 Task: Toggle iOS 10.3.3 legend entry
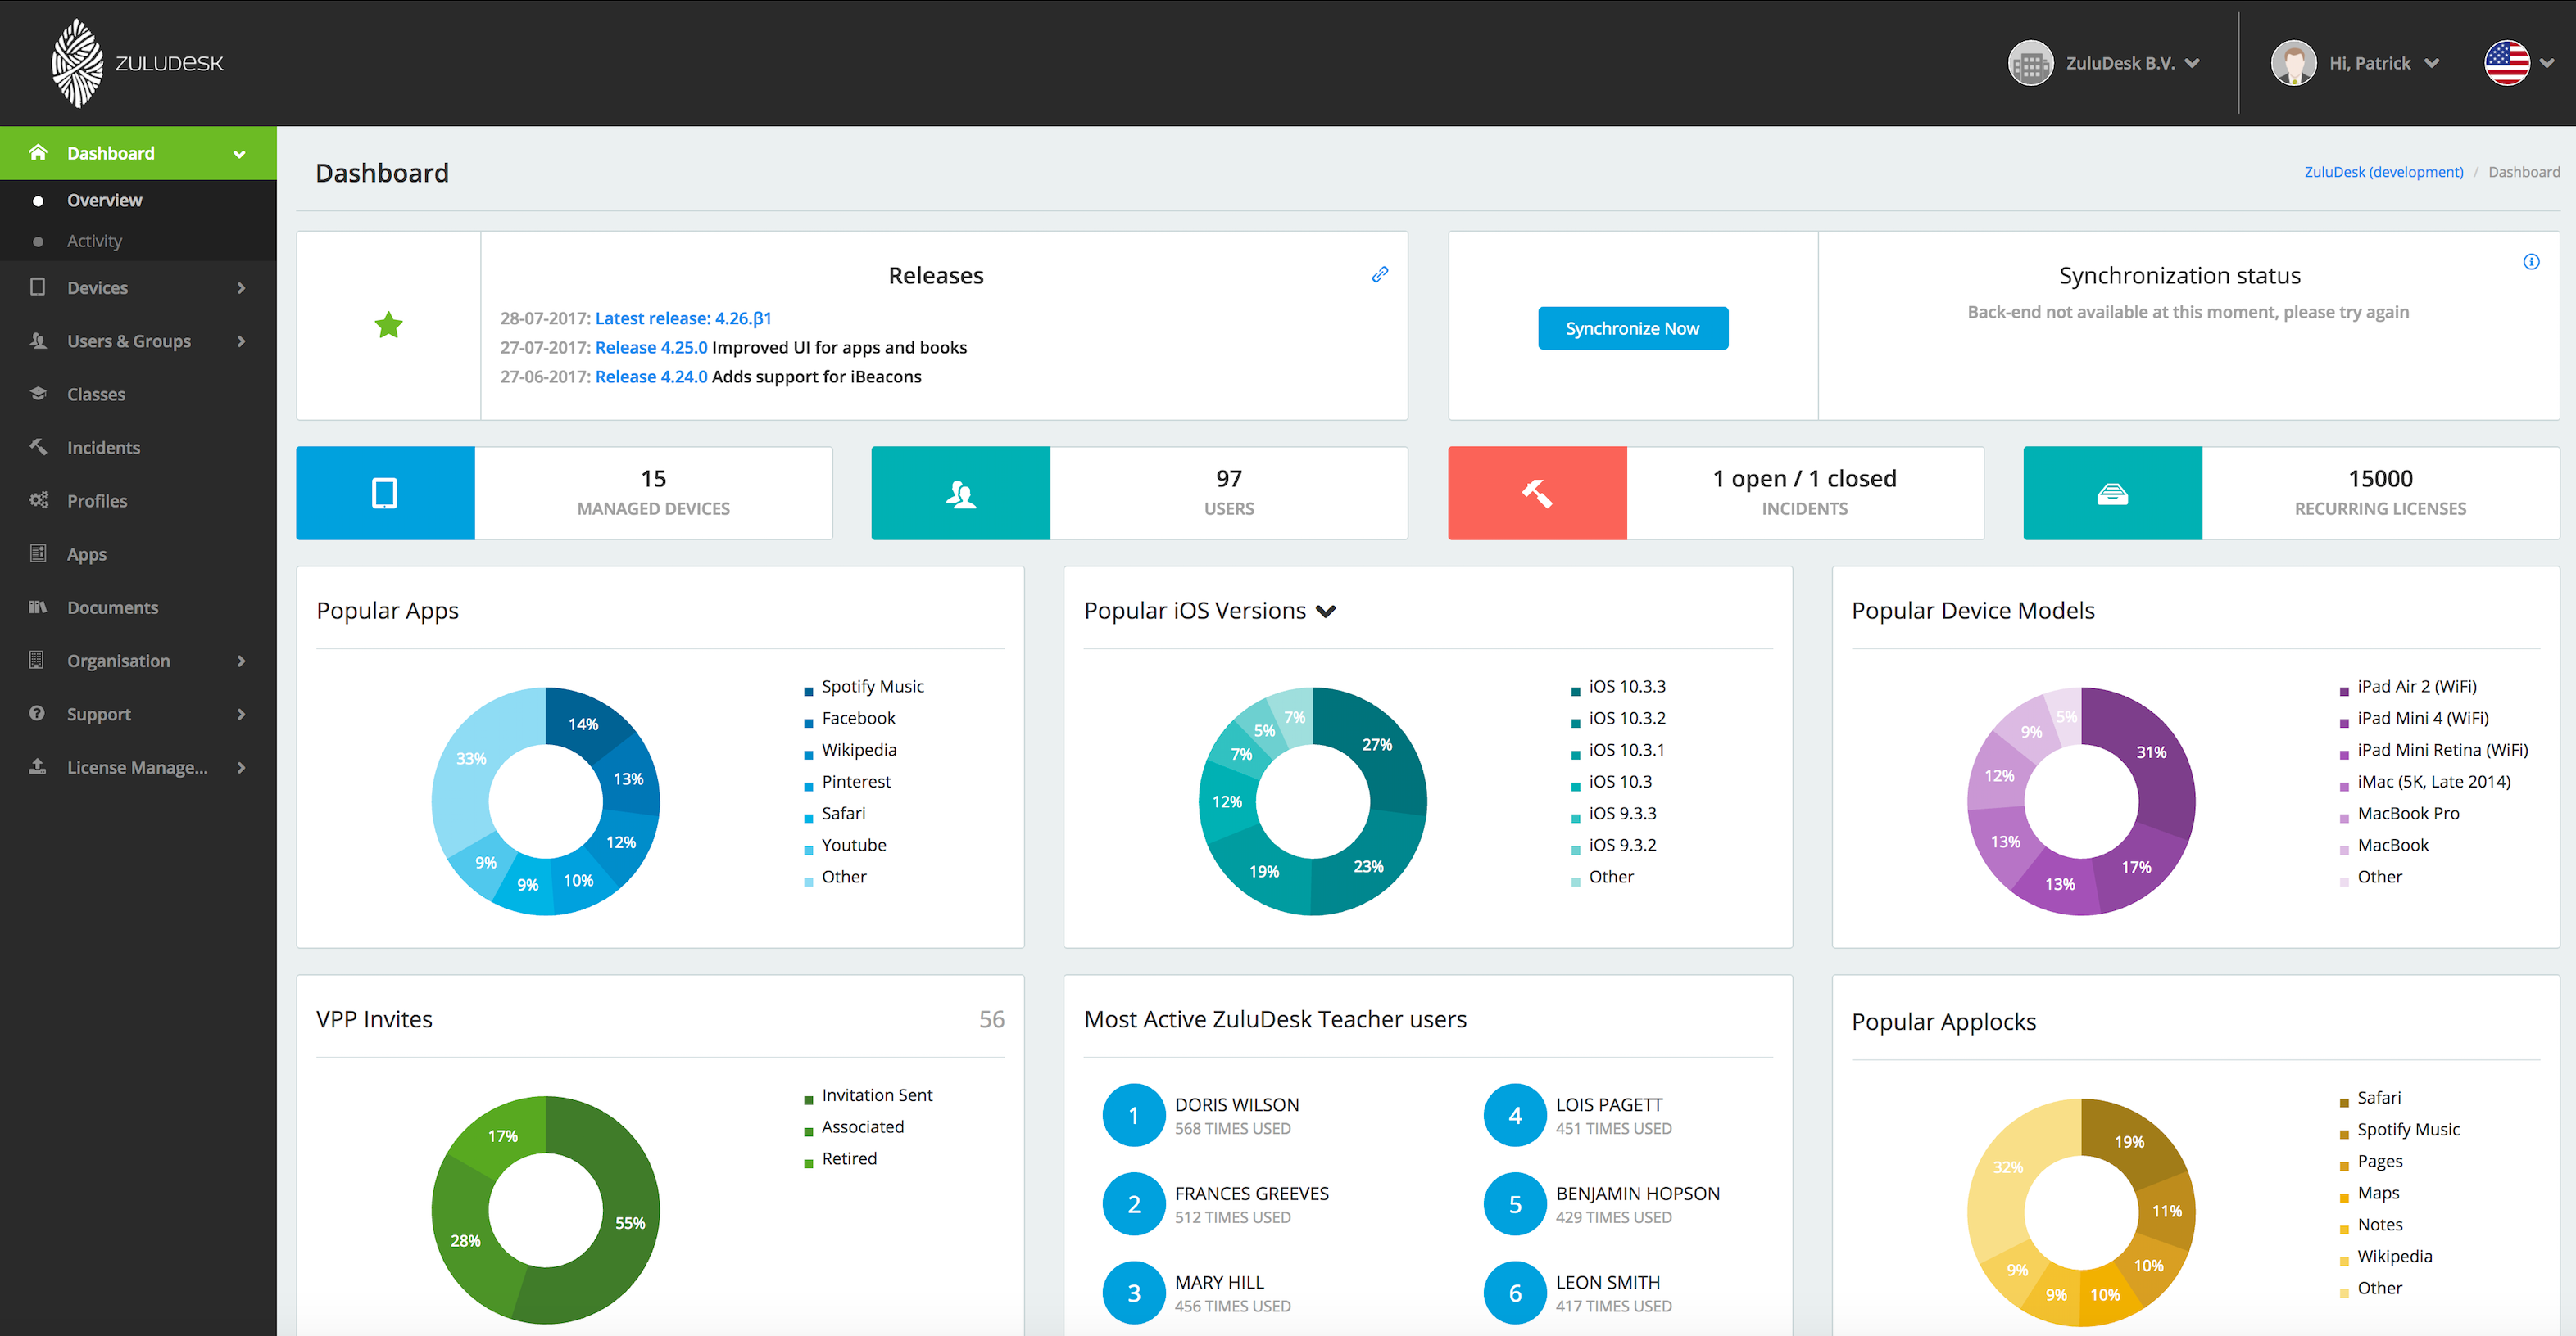tap(1626, 687)
